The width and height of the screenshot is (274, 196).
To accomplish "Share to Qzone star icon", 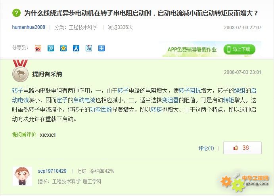I will (63, 48).
